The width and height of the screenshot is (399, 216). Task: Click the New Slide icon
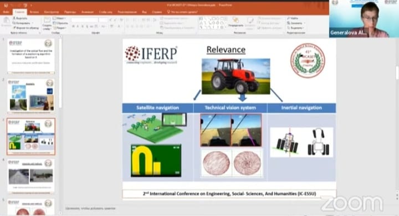coord(47,21)
